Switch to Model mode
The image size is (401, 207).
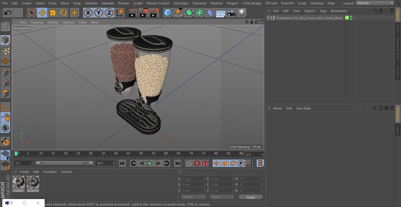(5, 40)
